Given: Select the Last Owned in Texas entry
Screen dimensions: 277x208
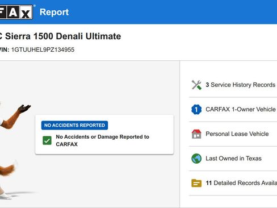Looking at the screenshot, I should click(x=233, y=159).
